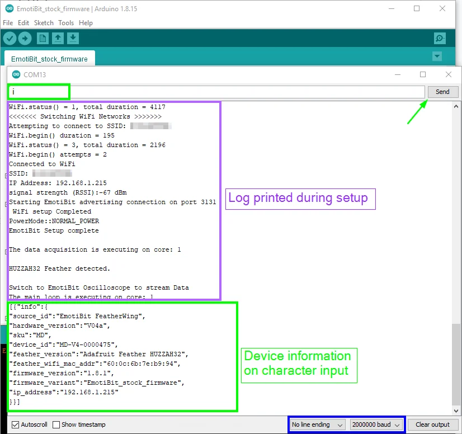Click the Clear output button
Image resolution: width=462 pixels, height=434 pixels.
pyautogui.click(x=432, y=424)
